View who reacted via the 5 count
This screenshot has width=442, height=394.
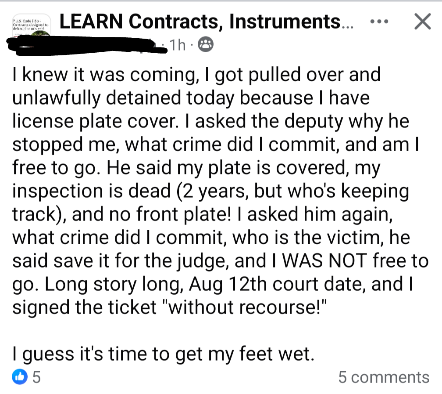click(x=36, y=377)
